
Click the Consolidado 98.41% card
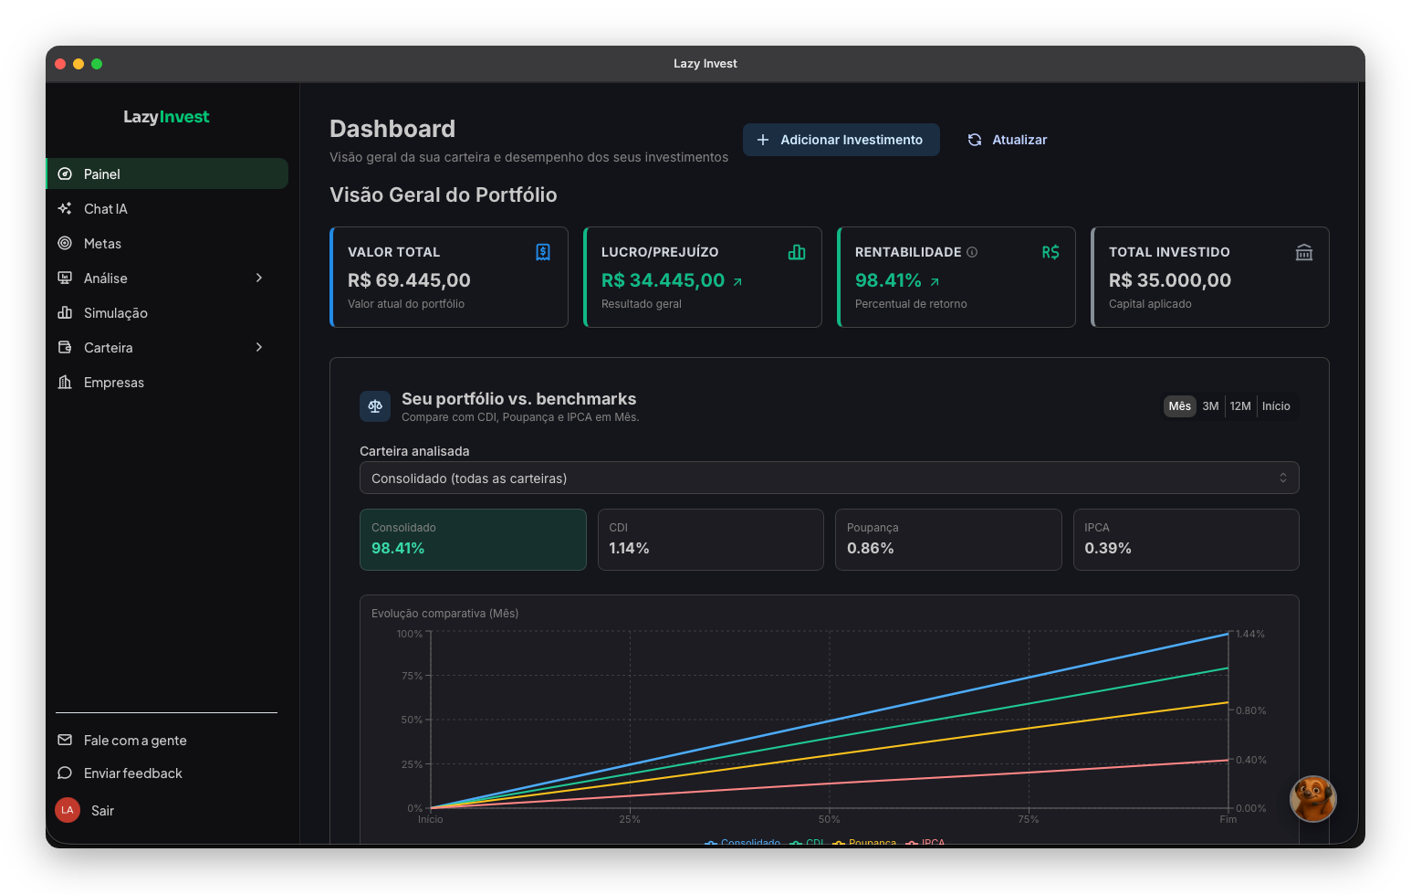(473, 540)
